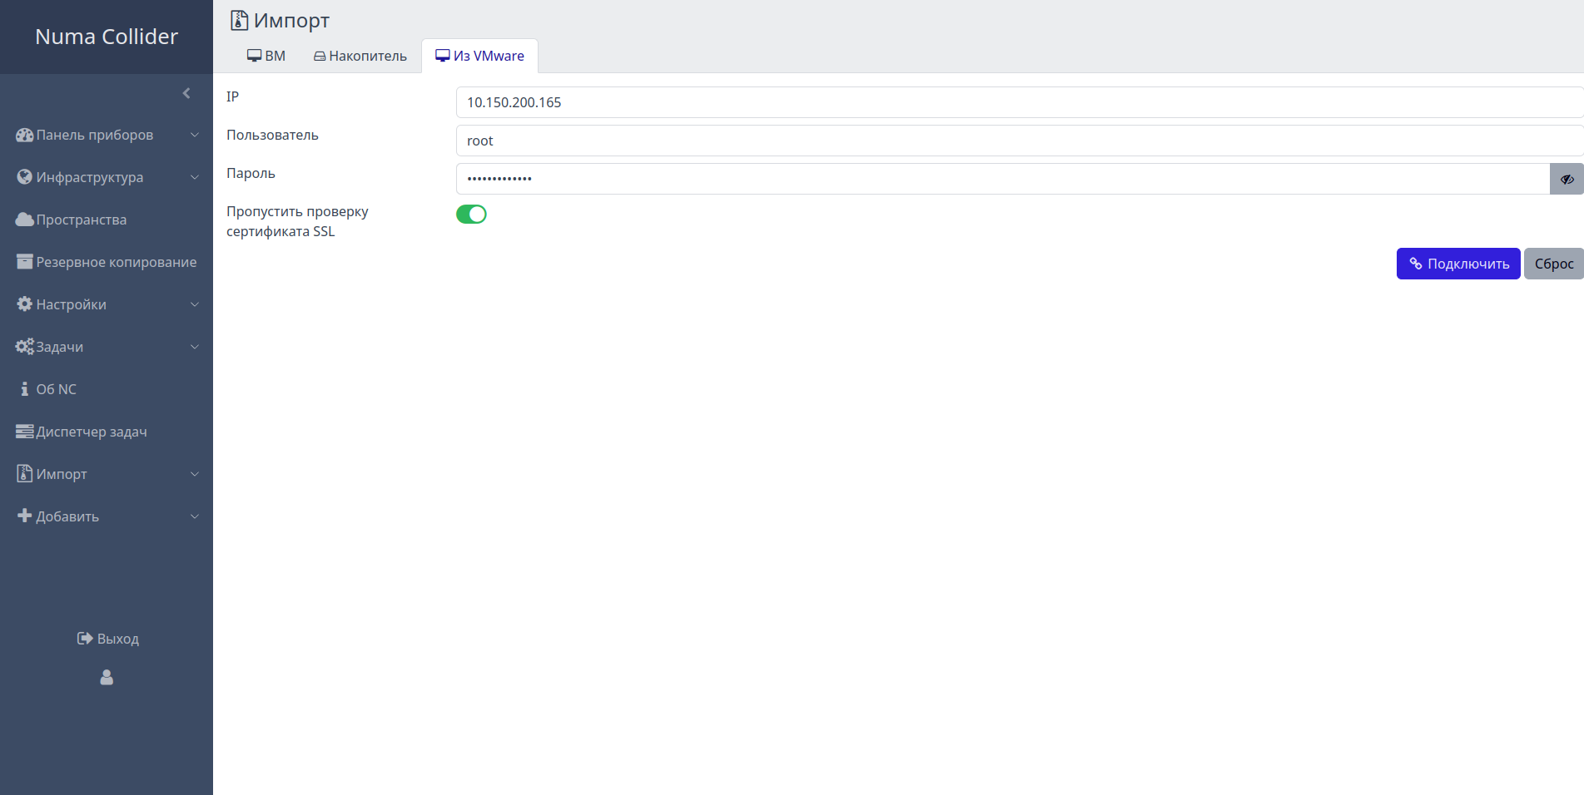Expand Панель приборов chevron

tap(195, 135)
